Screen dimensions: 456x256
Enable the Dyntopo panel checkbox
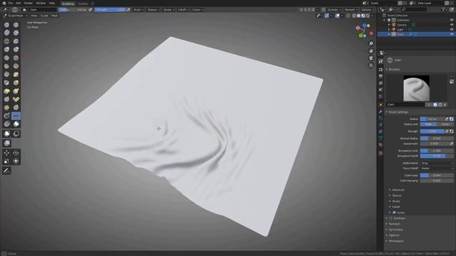pyautogui.click(x=391, y=218)
